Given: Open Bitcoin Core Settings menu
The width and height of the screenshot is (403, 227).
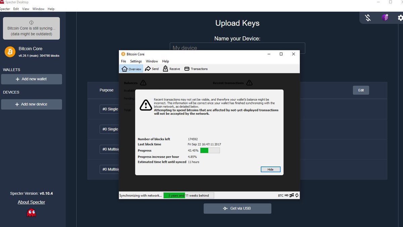Looking at the screenshot, I should point(136,61).
